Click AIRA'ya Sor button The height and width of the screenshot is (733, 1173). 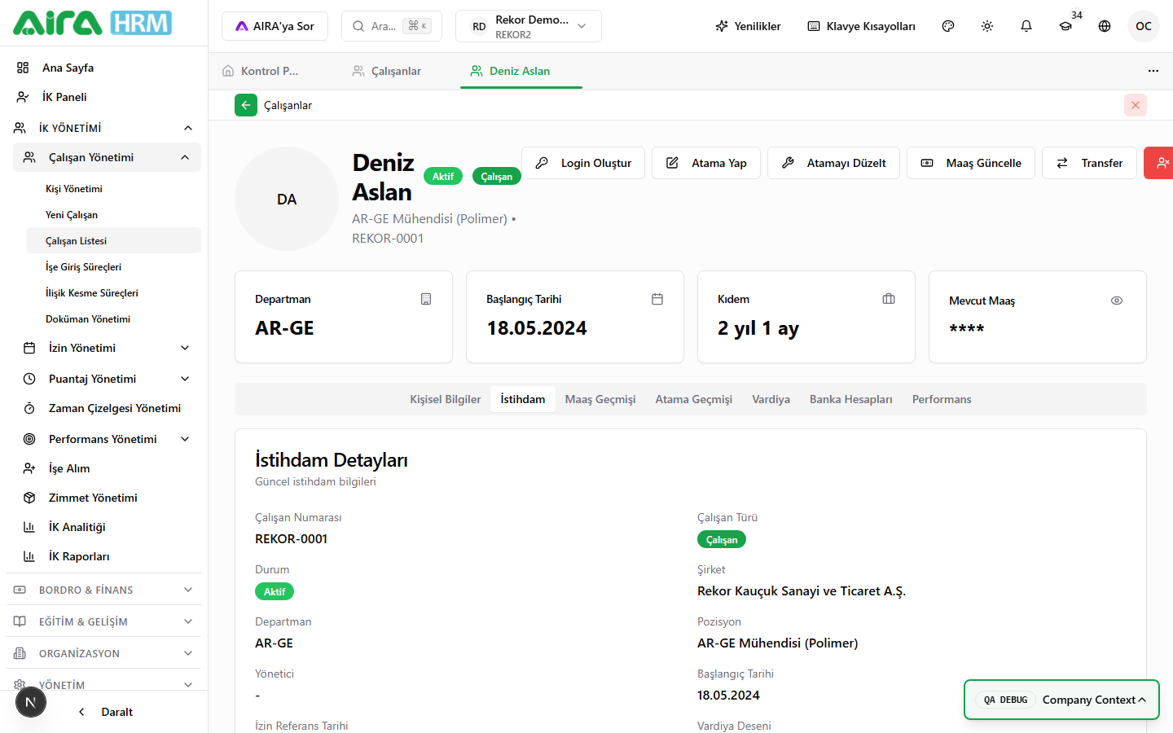tap(275, 26)
